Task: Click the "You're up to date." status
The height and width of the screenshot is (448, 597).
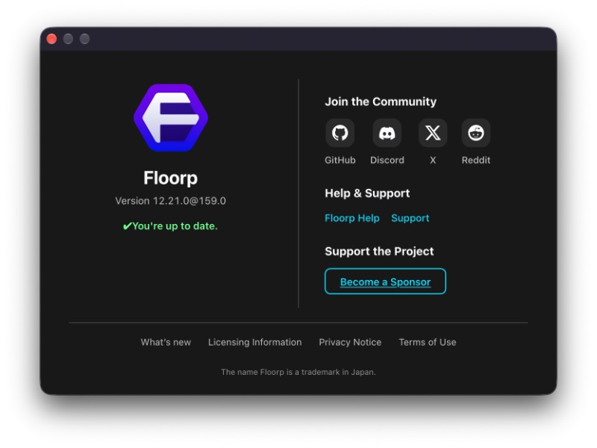Action: pyautogui.click(x=170, y=226)
